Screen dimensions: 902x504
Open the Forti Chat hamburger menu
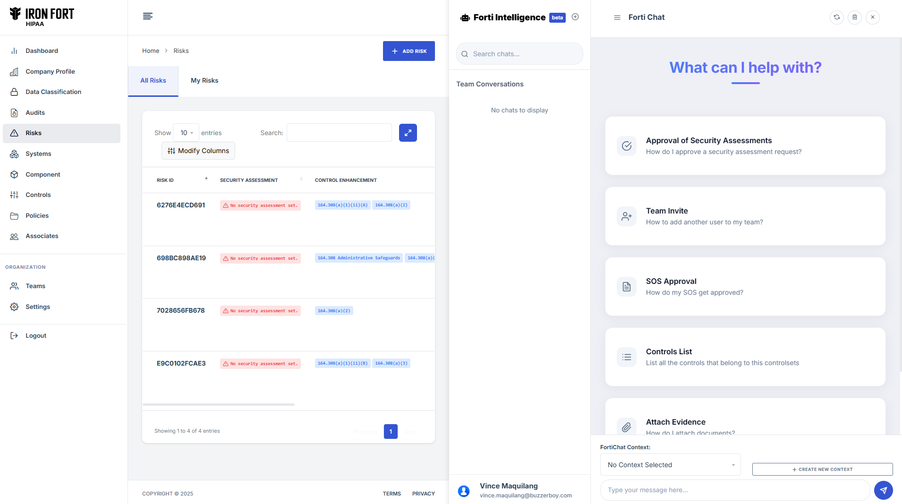pyautogui.click(x=617, y=17)
